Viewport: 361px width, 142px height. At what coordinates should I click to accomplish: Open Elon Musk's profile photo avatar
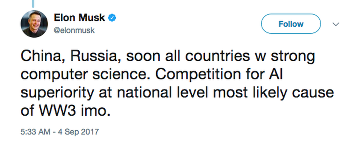(x=34, y=24)
